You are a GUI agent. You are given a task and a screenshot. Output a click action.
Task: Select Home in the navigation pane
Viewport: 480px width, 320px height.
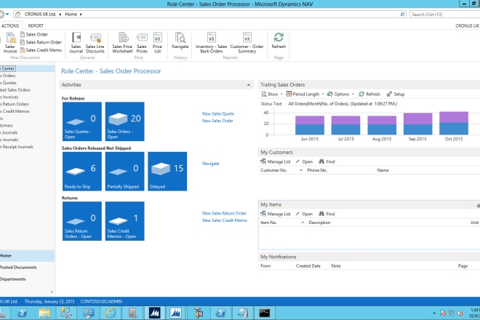[27, 256]
